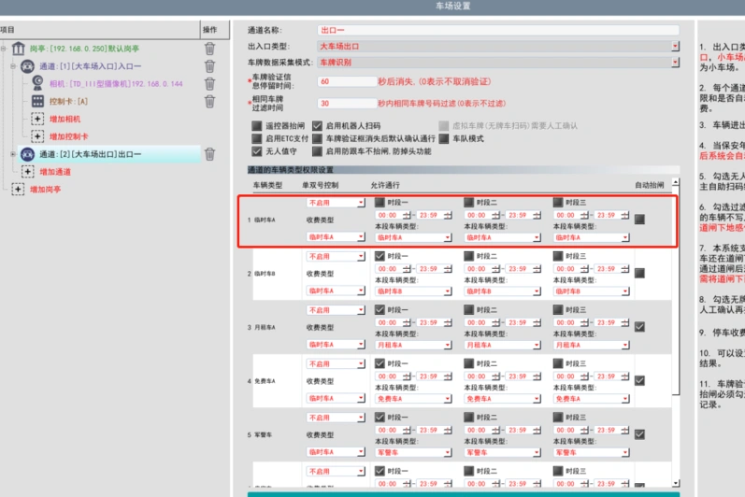Select the 控制卡 [A] row
This screenshot has width=745, height=497.
(x=68, y=101)
